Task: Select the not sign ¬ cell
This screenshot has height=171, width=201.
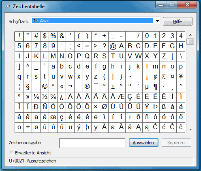Action: click(70, 87)
